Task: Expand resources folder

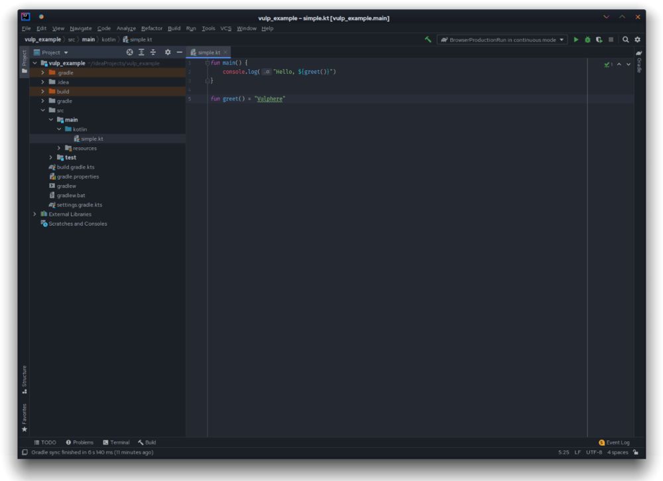Action: pyautogui.click(x=59, y=148)
